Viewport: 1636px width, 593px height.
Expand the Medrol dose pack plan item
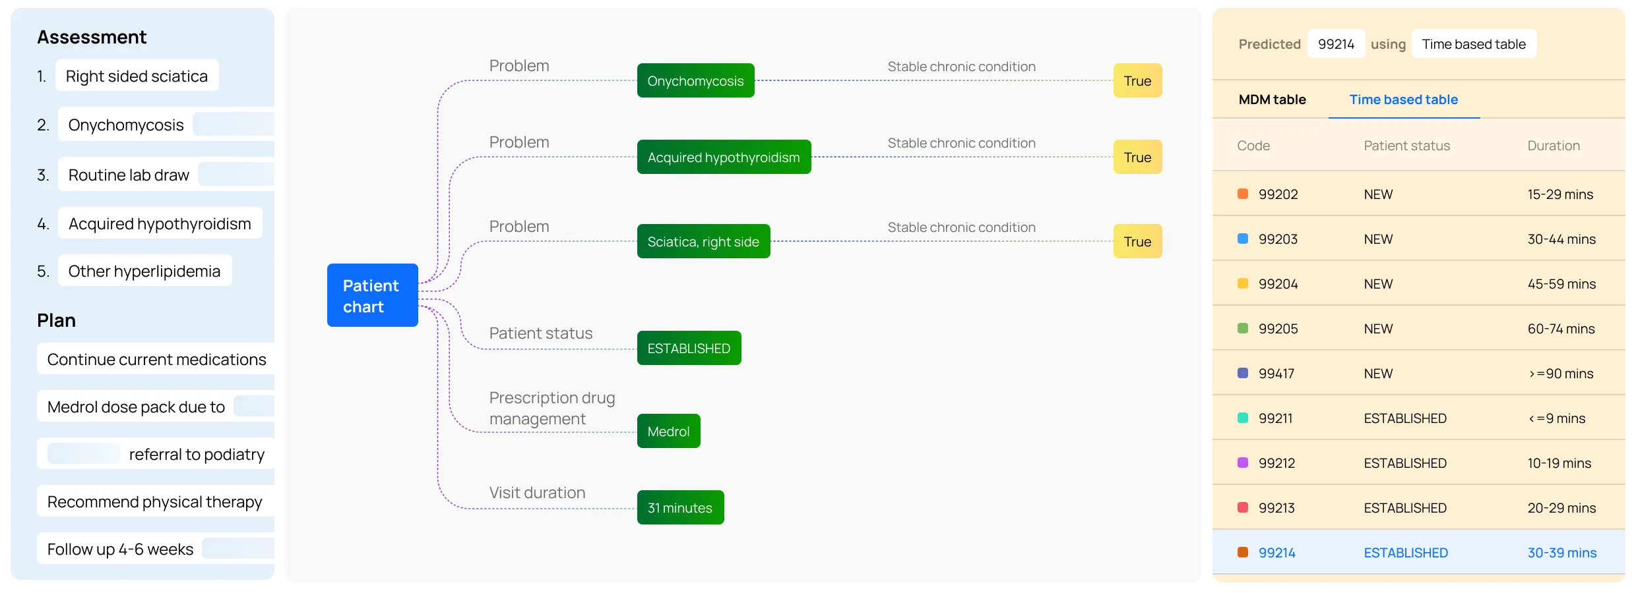click(x=135, y=407)
